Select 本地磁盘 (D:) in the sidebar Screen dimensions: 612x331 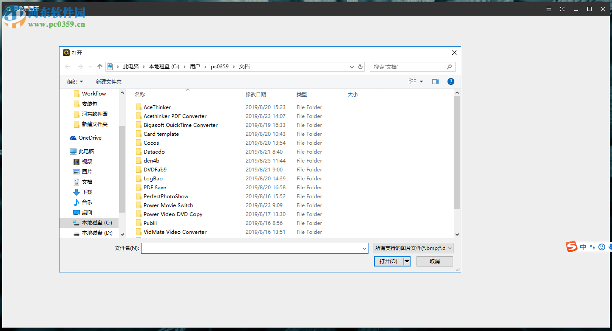pos(93,233)
